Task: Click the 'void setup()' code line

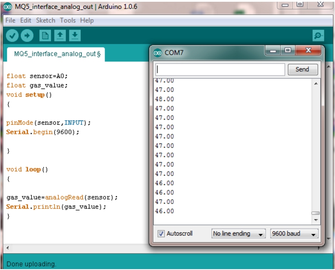Action: pos(29,95)
